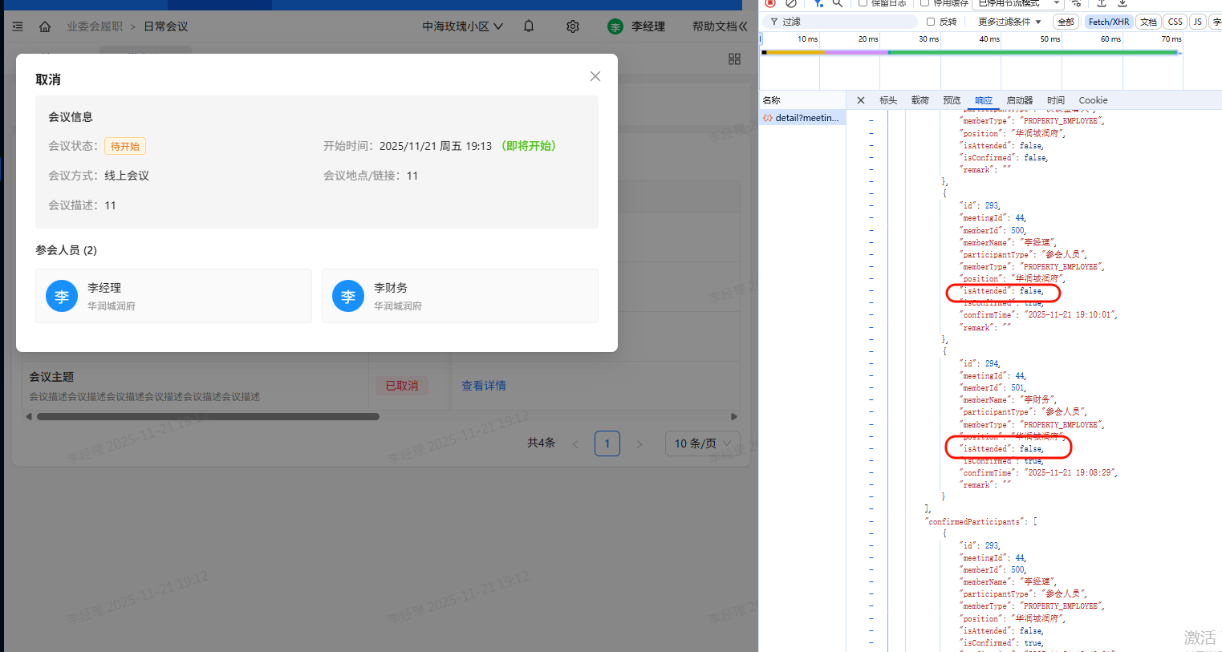The image size is (1222, 652).
Task: Click the home icon in breadcrumb bar
Action: [45, 26]
